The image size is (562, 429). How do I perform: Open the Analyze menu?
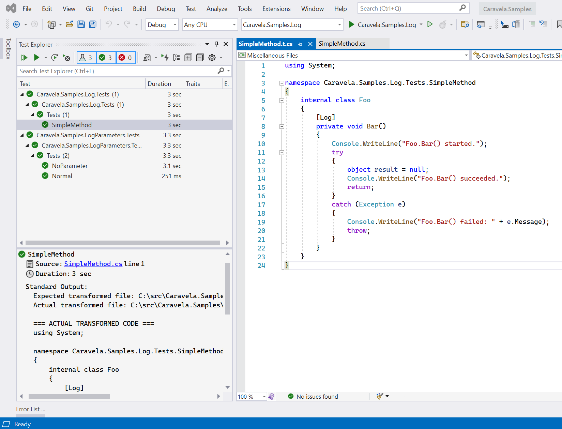(x=217, y=9)
